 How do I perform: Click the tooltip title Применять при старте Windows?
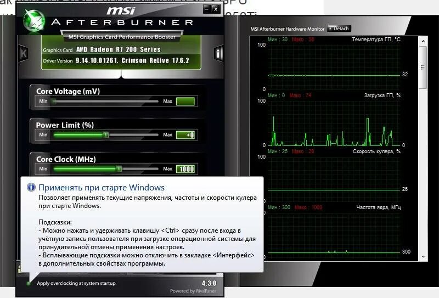pyautogui.click(x=102, y=187)
